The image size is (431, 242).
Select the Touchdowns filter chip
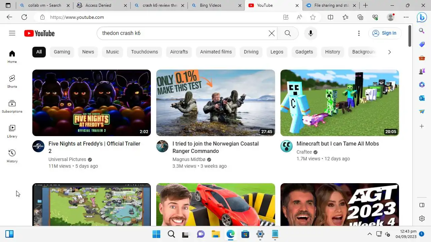pos(144,52)
